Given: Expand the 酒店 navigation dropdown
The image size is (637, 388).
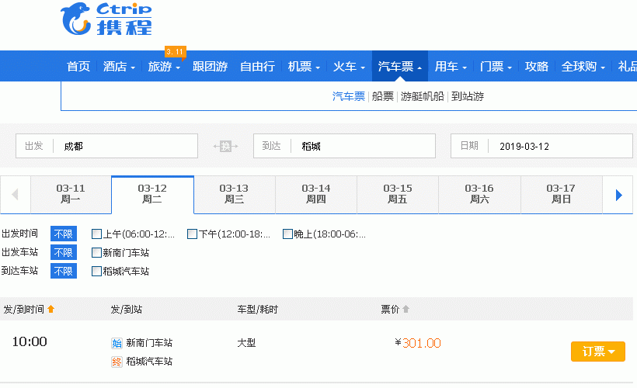Looking at the screenshot, I should (x=120, y=67).
